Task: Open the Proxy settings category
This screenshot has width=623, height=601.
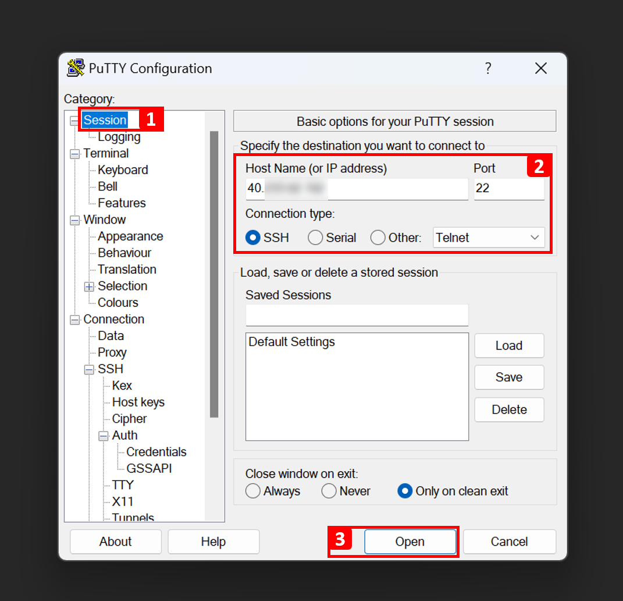Action: click(112, 352)
